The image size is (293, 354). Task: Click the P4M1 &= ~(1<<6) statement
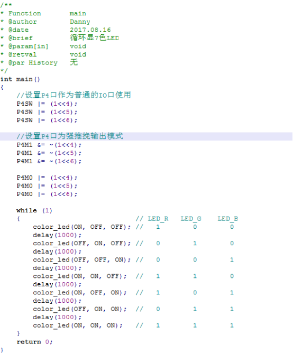[x=49, y=161]
